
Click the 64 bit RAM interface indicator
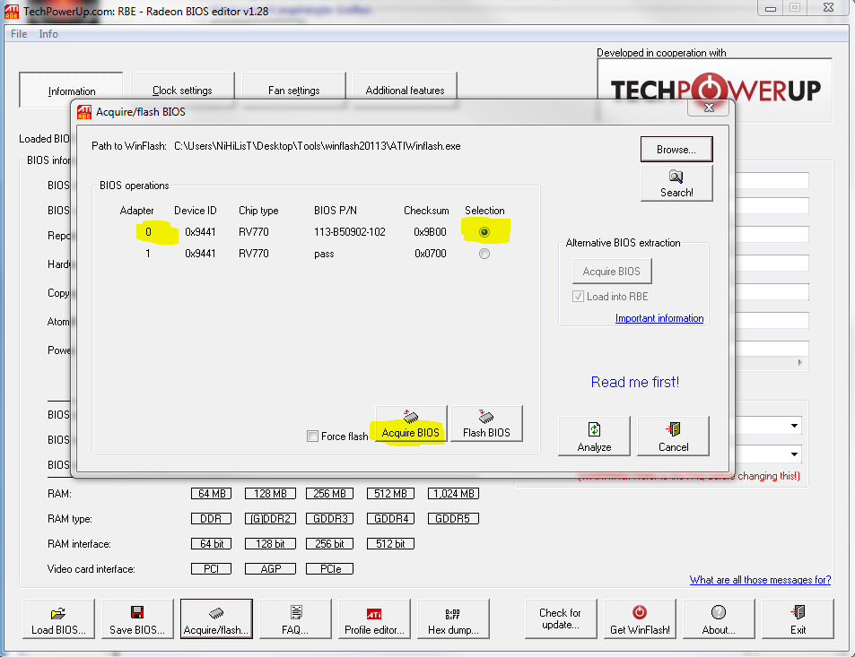click(212, 544)
